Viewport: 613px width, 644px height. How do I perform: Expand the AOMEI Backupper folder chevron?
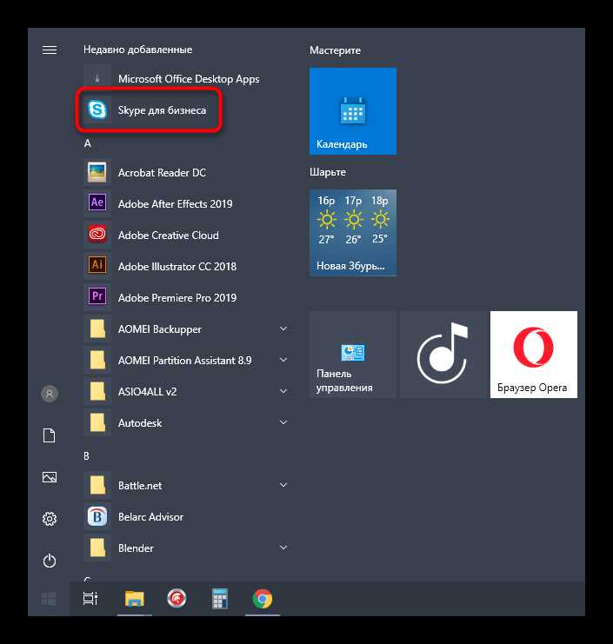click(x=283, y=329)
